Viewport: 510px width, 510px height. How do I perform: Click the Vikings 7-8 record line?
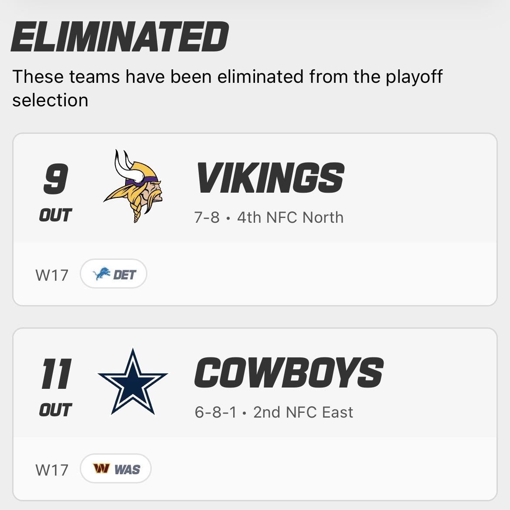click(269, 217)
